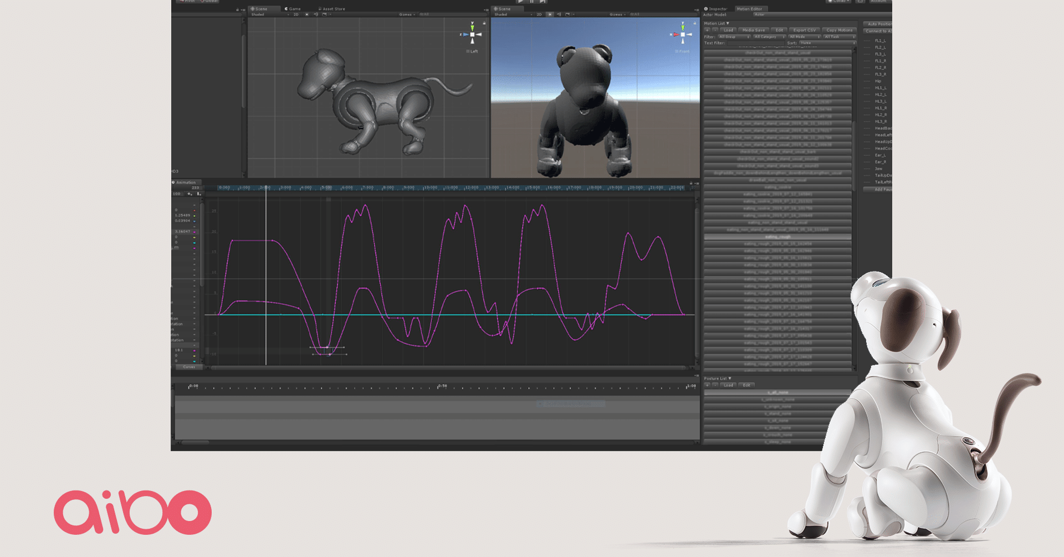Click the Add Keyframe icon in Animation panel
Image resolution: width=1064 pixels, height=557 pixels.
[188, 195]
